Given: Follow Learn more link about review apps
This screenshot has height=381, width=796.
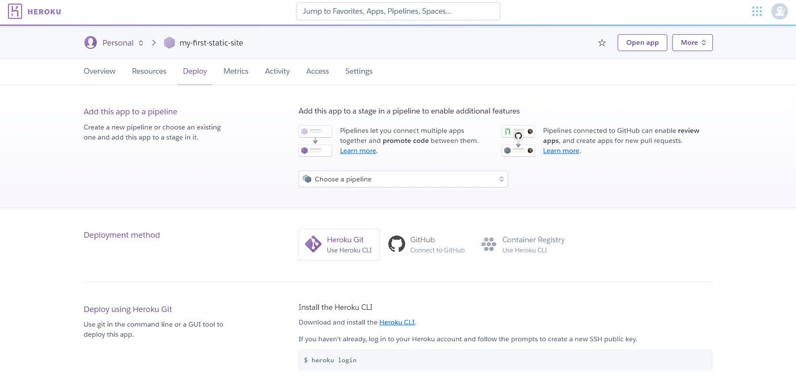Looking at the screenshot, I should [x=561, y=151].
